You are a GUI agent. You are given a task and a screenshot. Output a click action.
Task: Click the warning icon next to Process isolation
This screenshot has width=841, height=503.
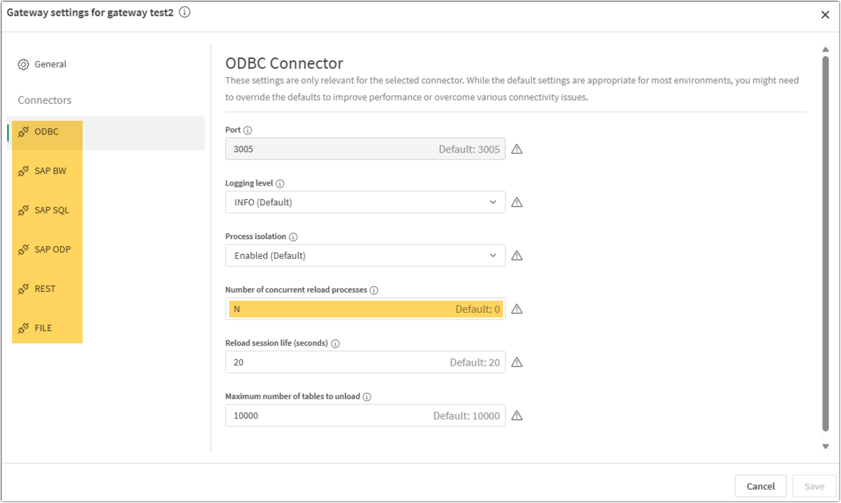[517, 255]
